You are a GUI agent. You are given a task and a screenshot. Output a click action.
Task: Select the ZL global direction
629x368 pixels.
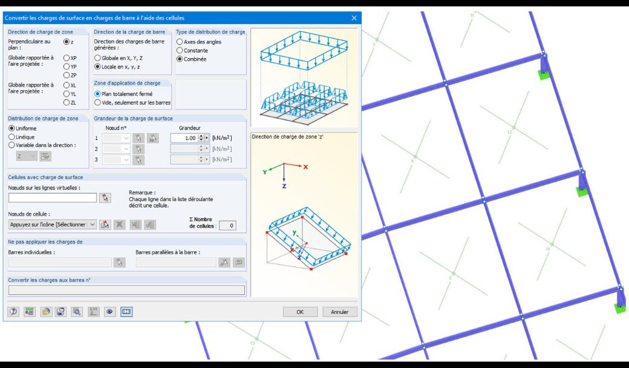(x=66, y=103)
